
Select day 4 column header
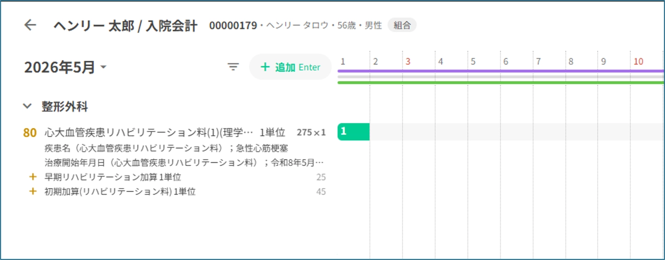point(441,61)
